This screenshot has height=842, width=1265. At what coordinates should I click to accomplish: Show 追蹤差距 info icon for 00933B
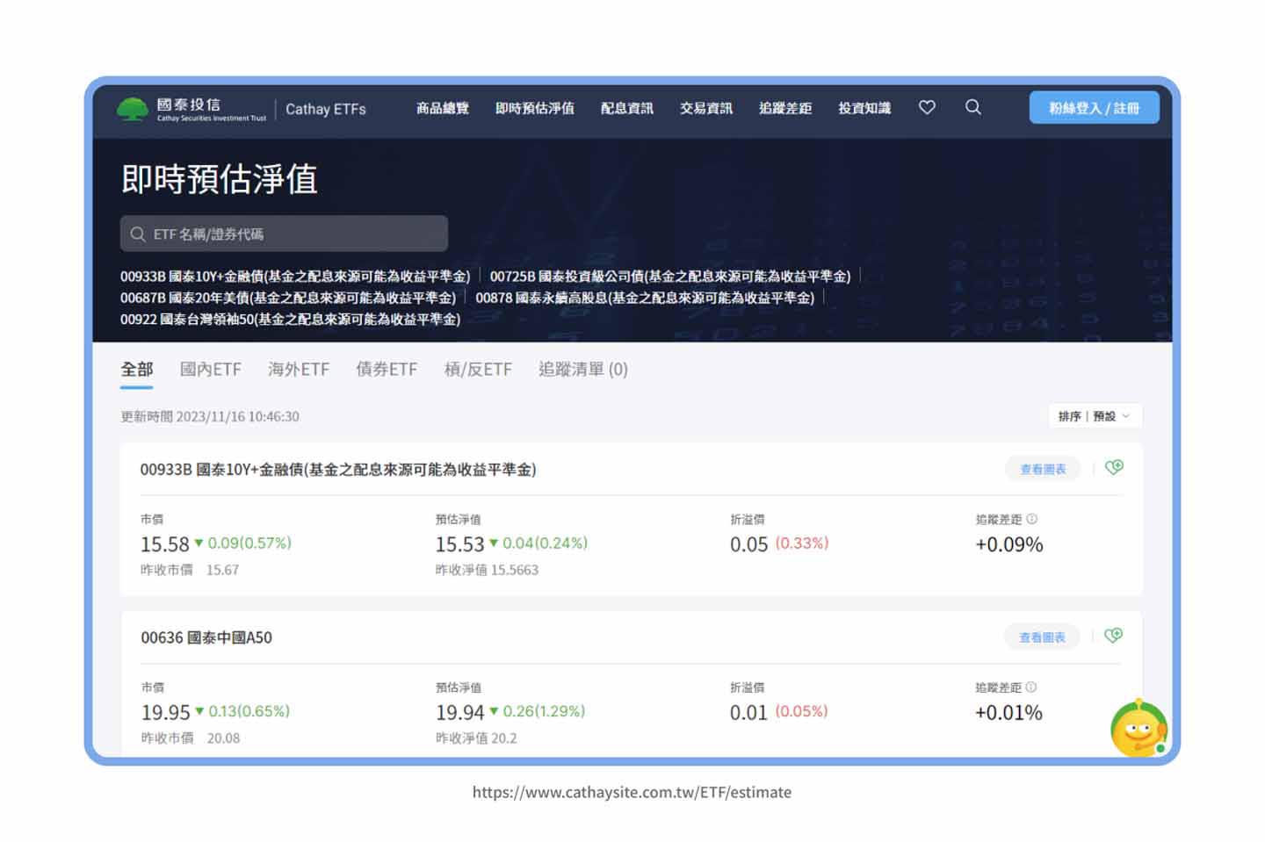pos(1032,519)
